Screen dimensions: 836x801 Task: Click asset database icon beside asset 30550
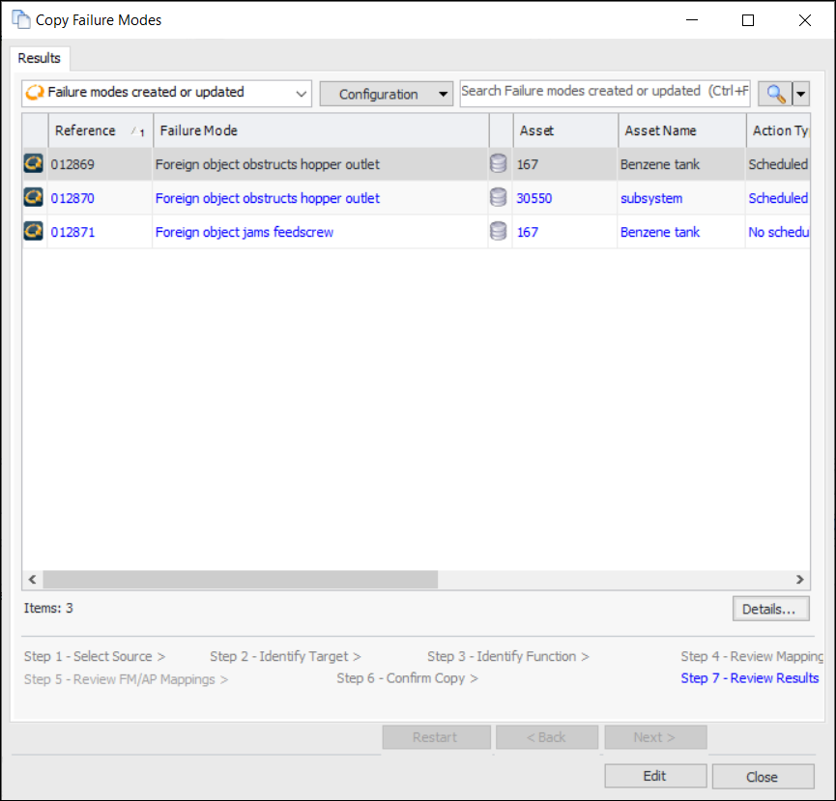[499, 198]
